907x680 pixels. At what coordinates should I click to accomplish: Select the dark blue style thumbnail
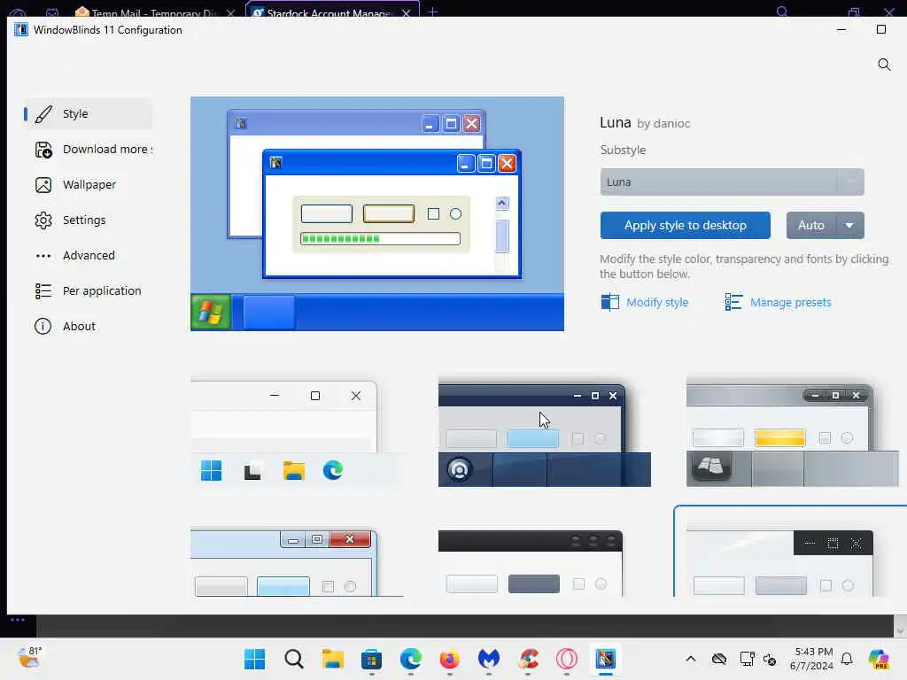coord(545,433)
